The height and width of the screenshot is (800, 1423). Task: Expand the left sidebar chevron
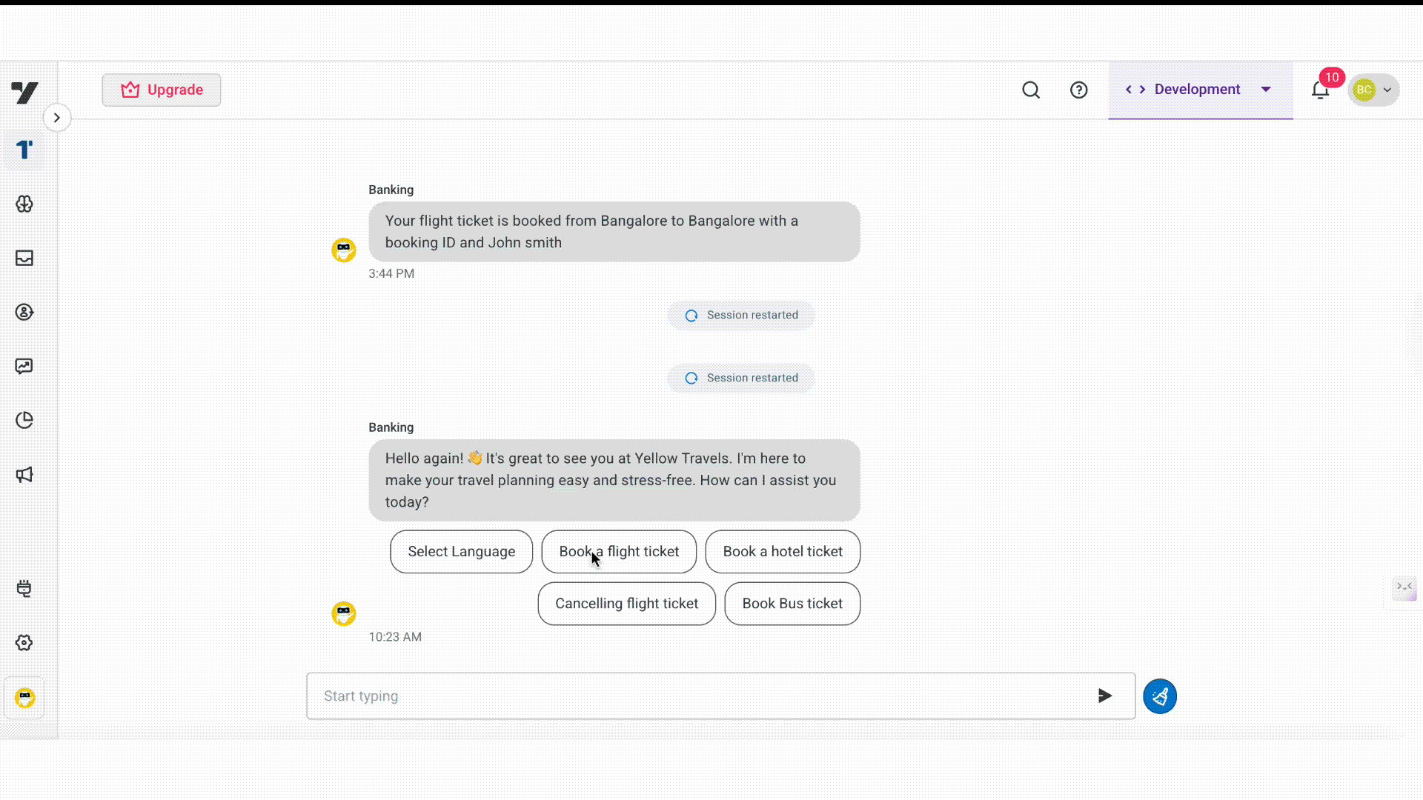[x=57, y=118]
